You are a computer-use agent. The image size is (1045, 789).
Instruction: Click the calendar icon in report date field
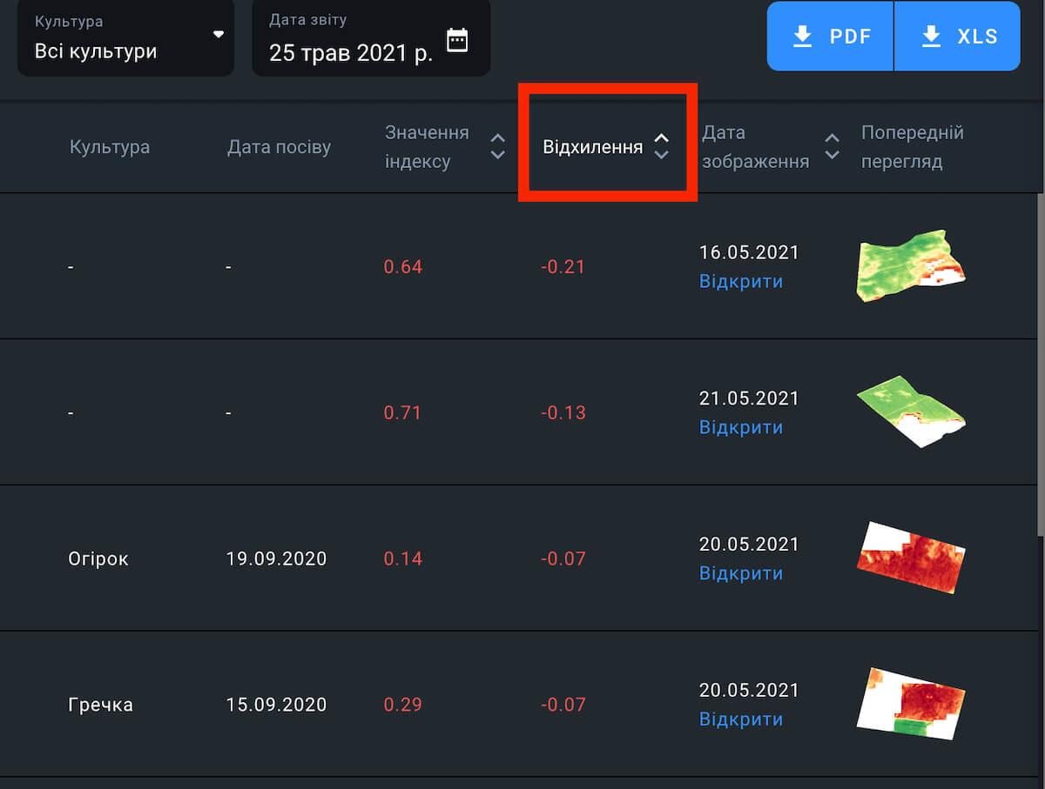(x=457, y=41)
